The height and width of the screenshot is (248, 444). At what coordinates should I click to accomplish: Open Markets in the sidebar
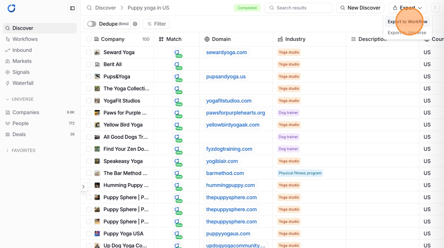(40, 61)
